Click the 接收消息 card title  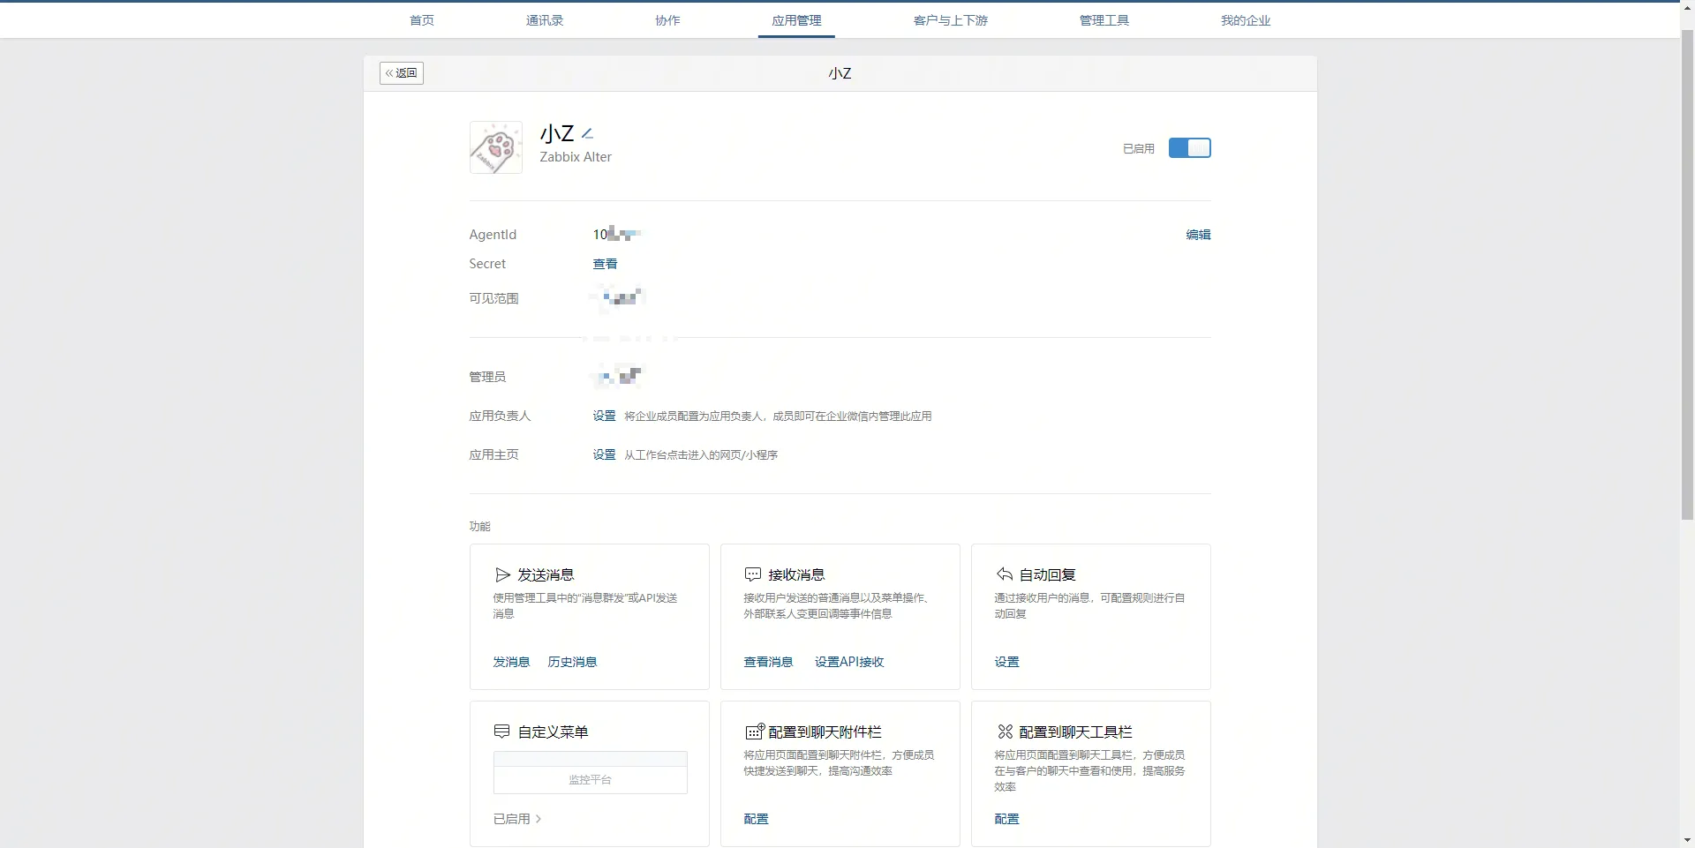(796, 575)
